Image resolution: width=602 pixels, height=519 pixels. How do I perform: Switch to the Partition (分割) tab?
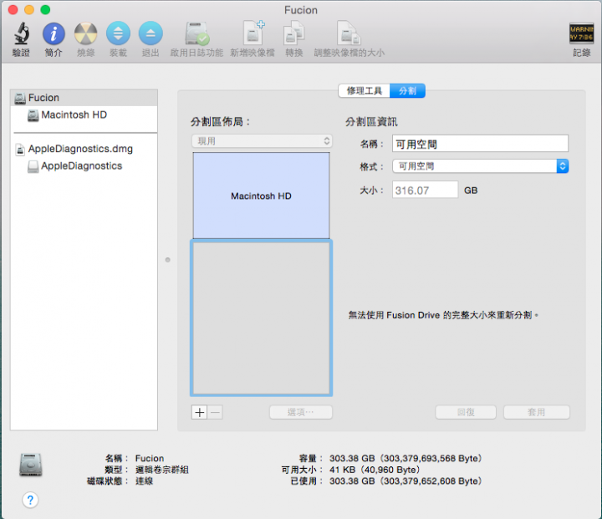pos(407,91)
